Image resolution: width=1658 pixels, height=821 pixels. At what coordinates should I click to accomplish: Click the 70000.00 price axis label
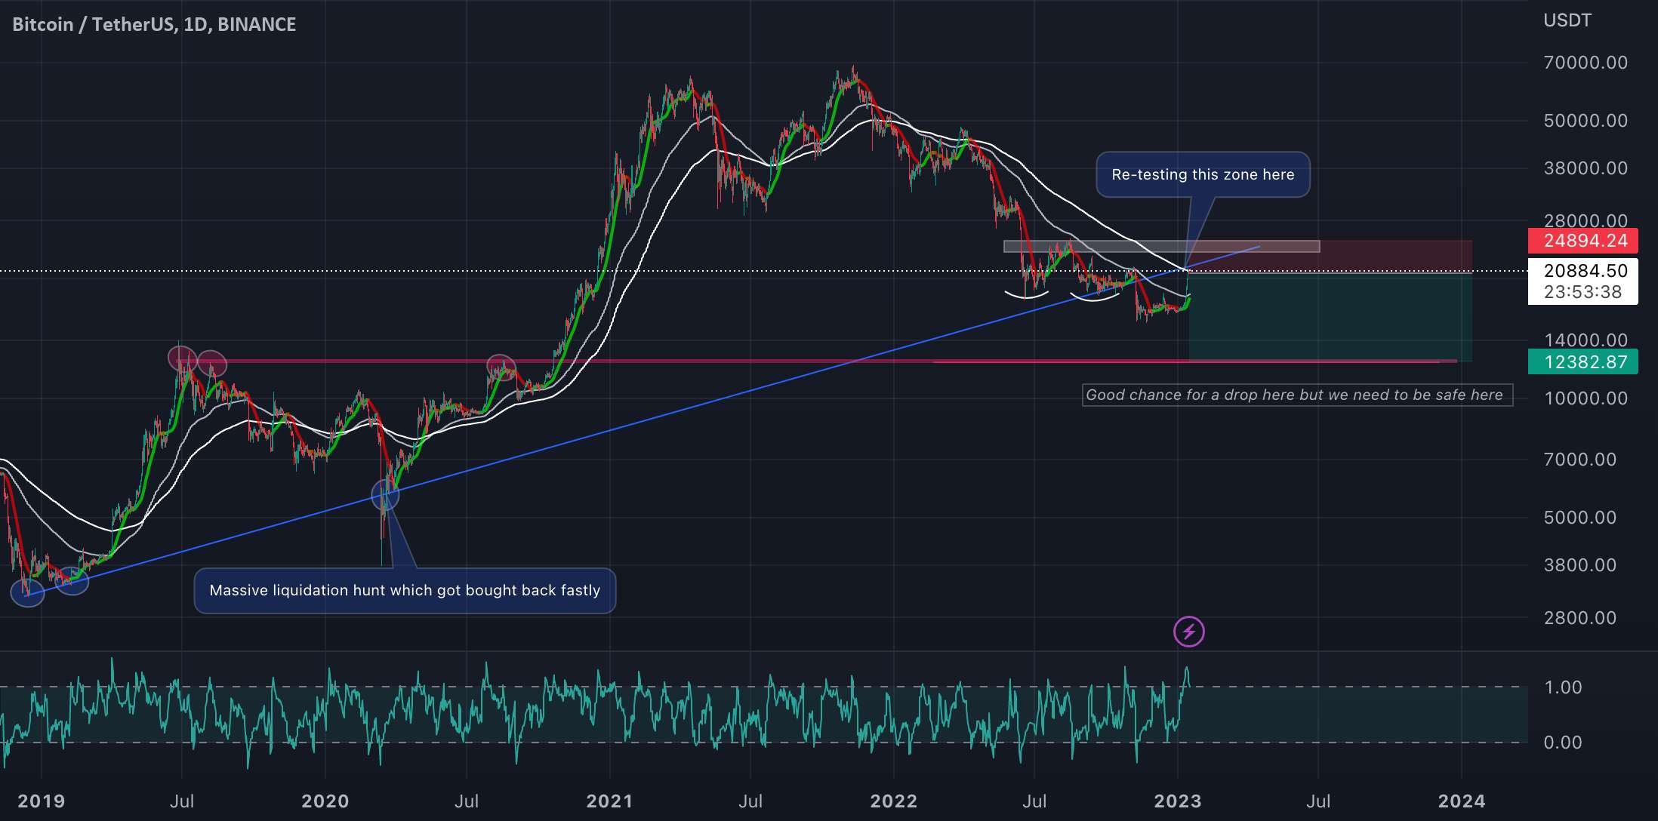pos(1586,63)
